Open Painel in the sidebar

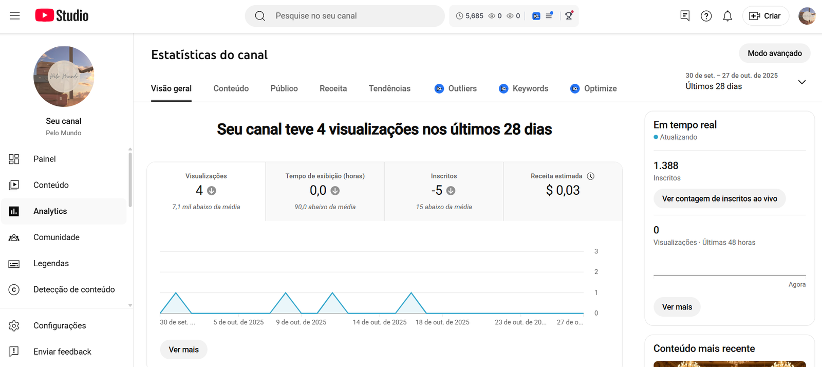pyautogui.click(x=64, y=159)
